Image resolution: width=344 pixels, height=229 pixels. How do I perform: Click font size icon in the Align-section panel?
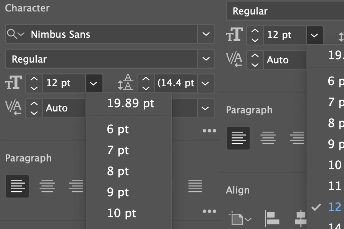tap(235, 35)
